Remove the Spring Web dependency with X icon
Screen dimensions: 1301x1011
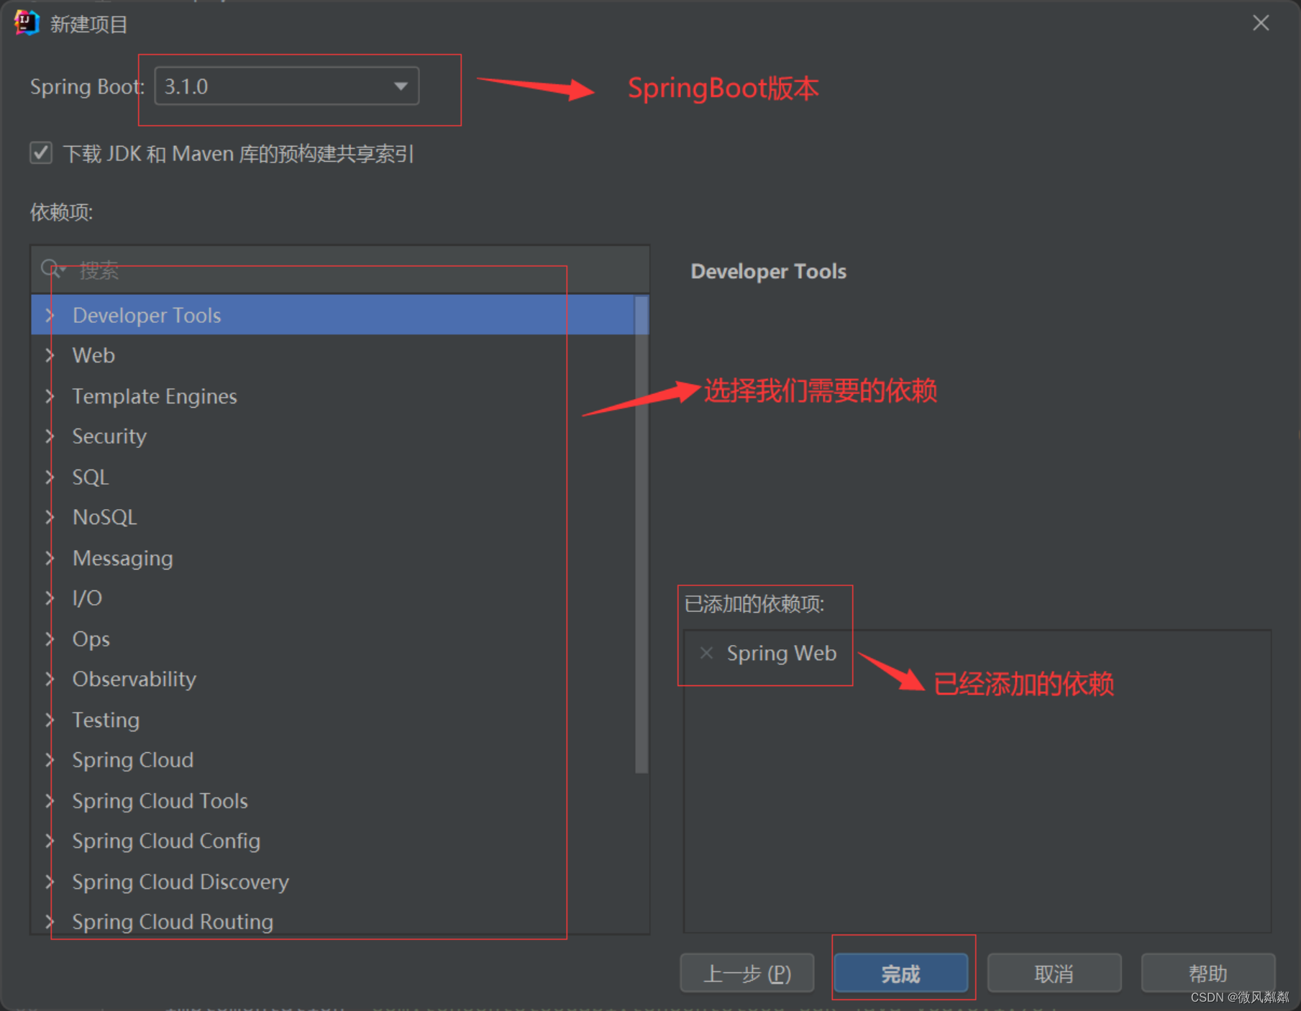pyautogui.click(x=706, y=653)
